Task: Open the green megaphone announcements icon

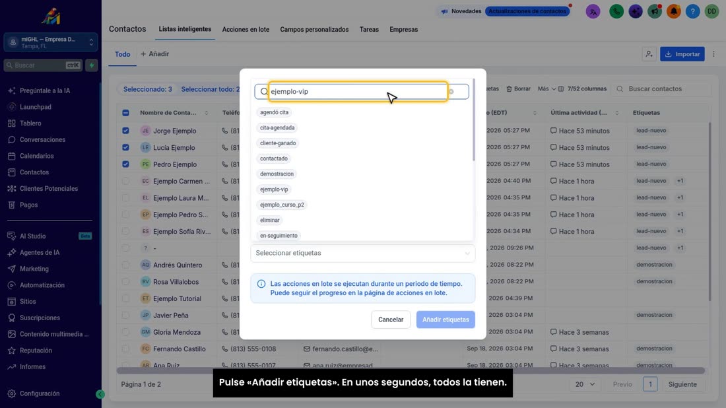Action: click(654, 12)
